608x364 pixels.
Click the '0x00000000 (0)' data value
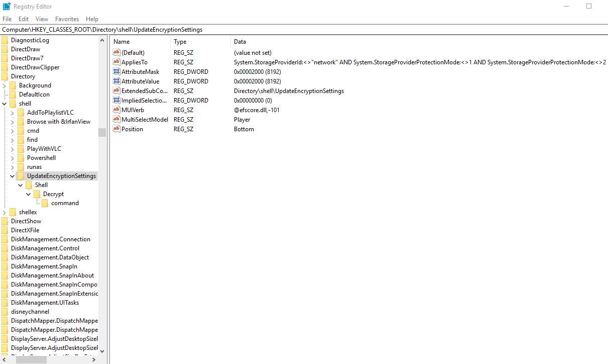(253, 100)
